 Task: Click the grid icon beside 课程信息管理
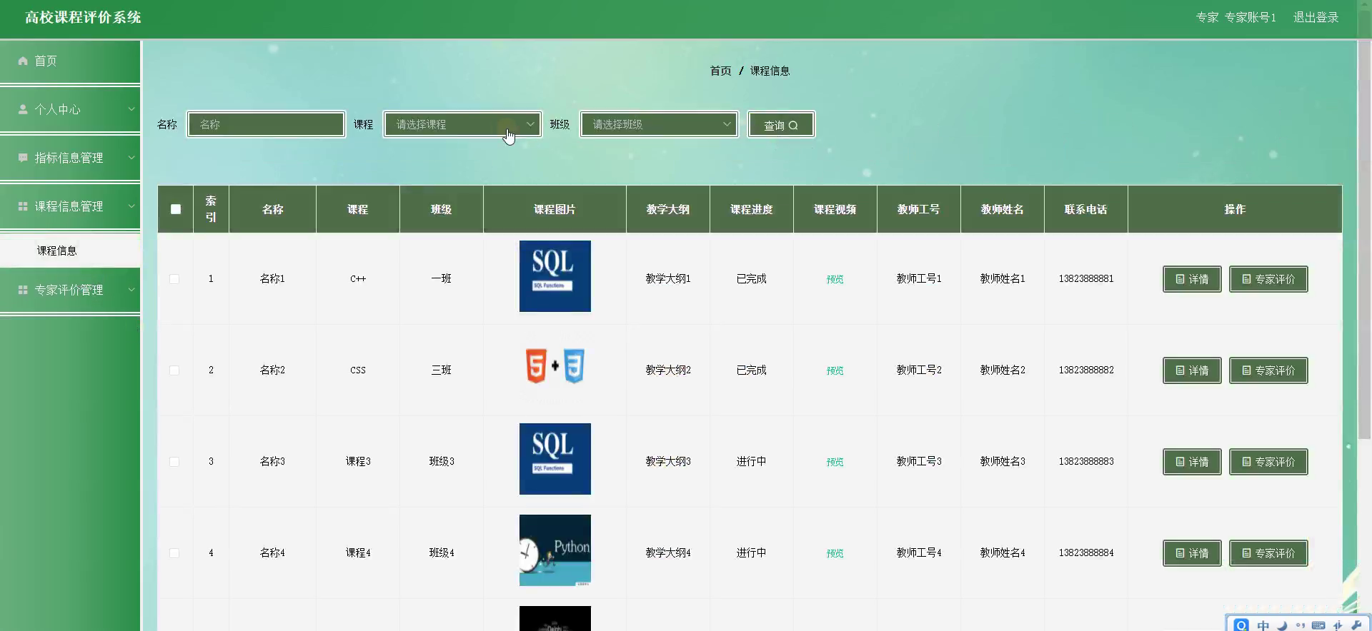[23, 206]
